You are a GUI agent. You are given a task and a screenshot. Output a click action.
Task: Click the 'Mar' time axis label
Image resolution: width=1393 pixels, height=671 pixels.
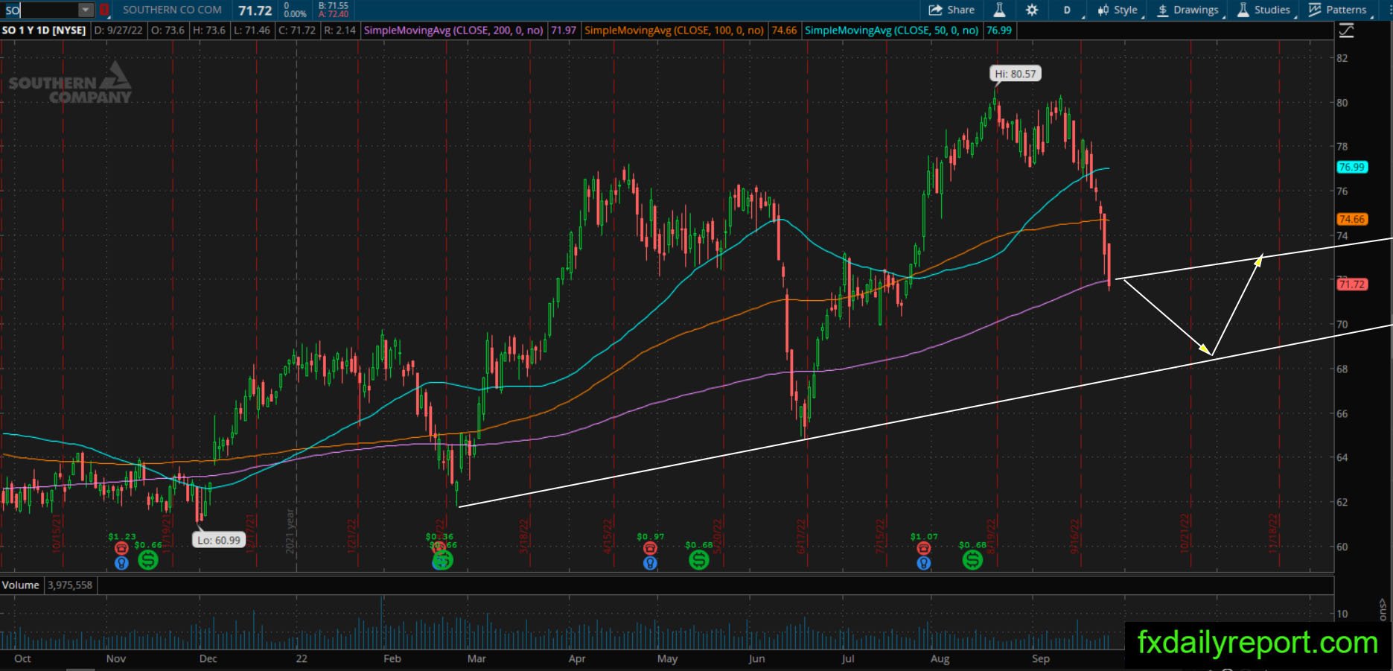point(476,658)
